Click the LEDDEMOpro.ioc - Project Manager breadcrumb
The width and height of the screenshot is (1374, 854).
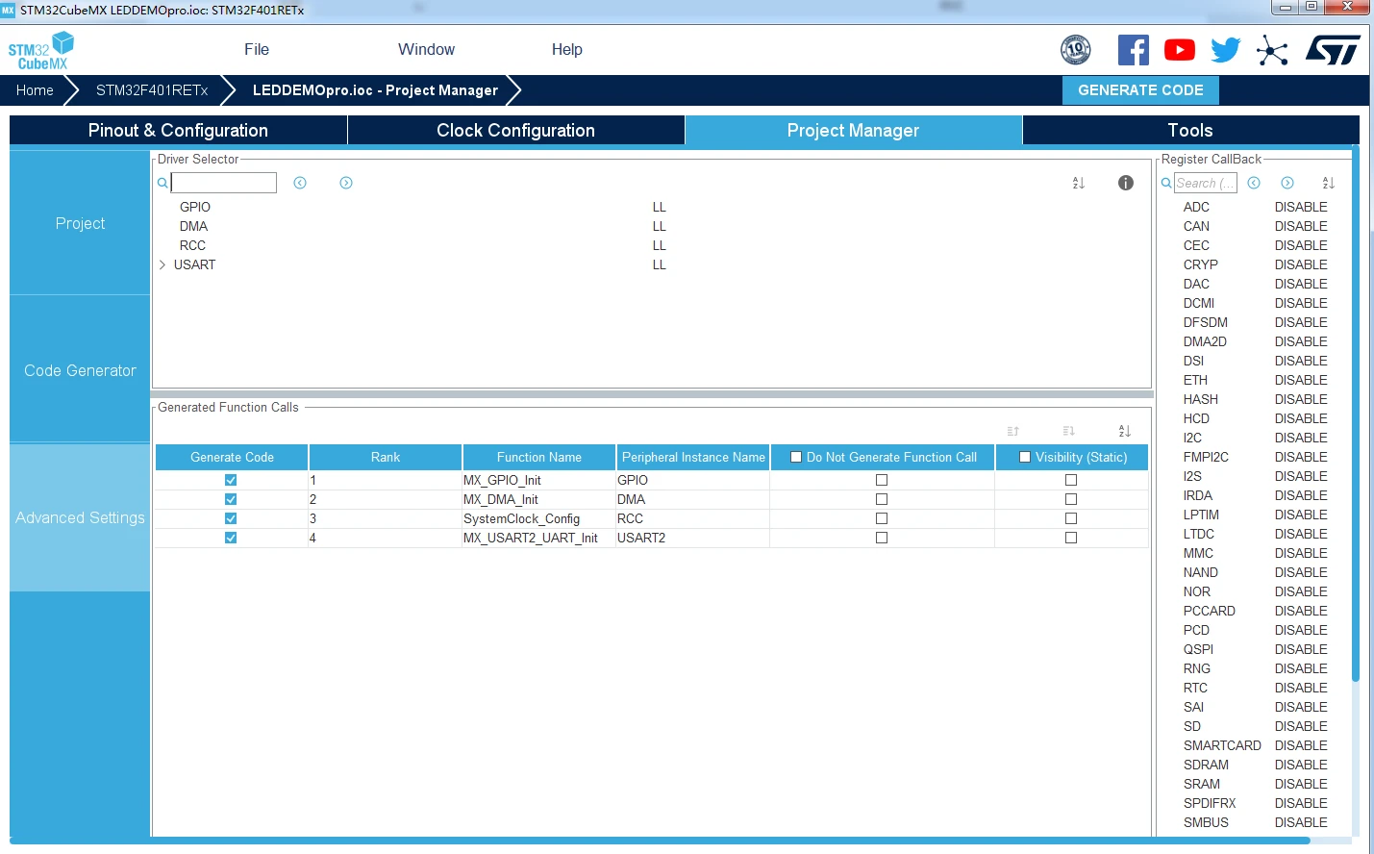coord(375,90)
